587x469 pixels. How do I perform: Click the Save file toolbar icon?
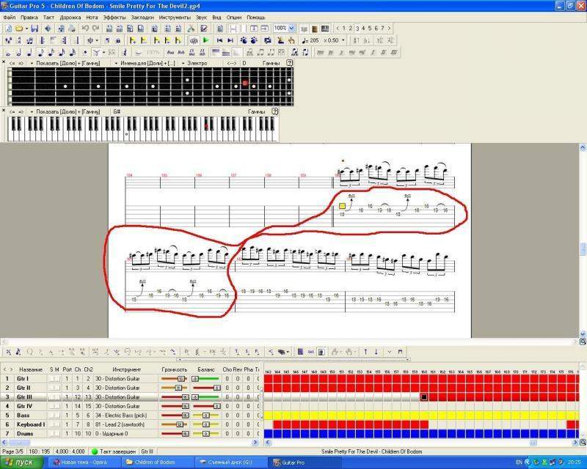34,29
